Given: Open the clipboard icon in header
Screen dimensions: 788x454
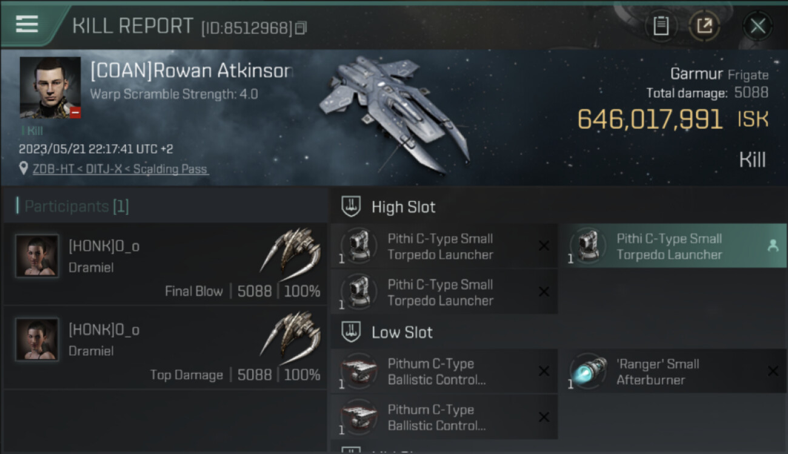Looking at the screenshot, I should (x=661, y=26).
